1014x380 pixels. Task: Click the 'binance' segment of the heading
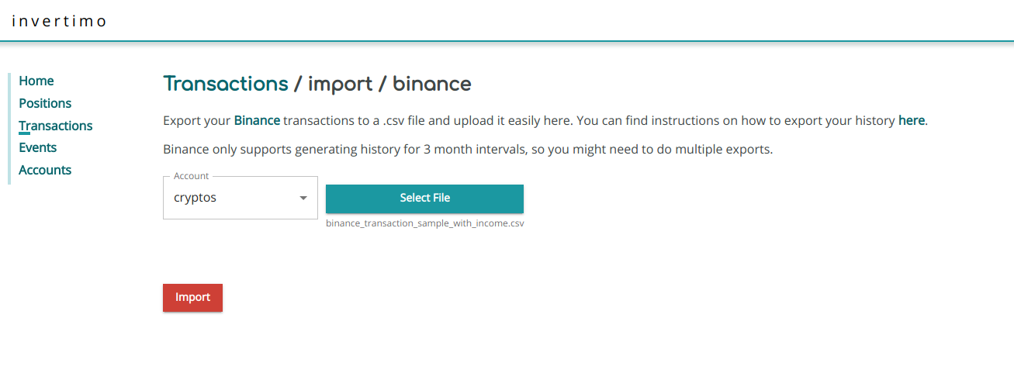(x=432, y=84)
